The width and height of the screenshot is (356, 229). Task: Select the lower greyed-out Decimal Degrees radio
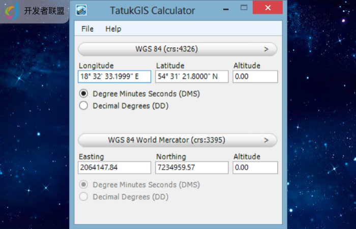(x=84, y=197)
